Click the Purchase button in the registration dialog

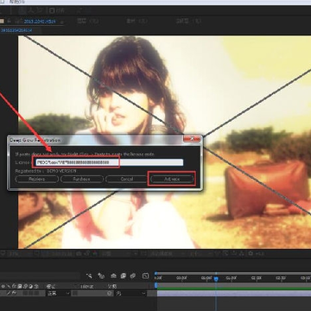tap(82, 179)
